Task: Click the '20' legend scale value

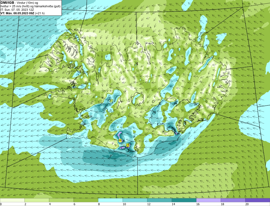Action: [x=247, y=204]
